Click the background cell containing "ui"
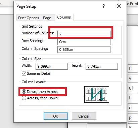 point(133,88)
